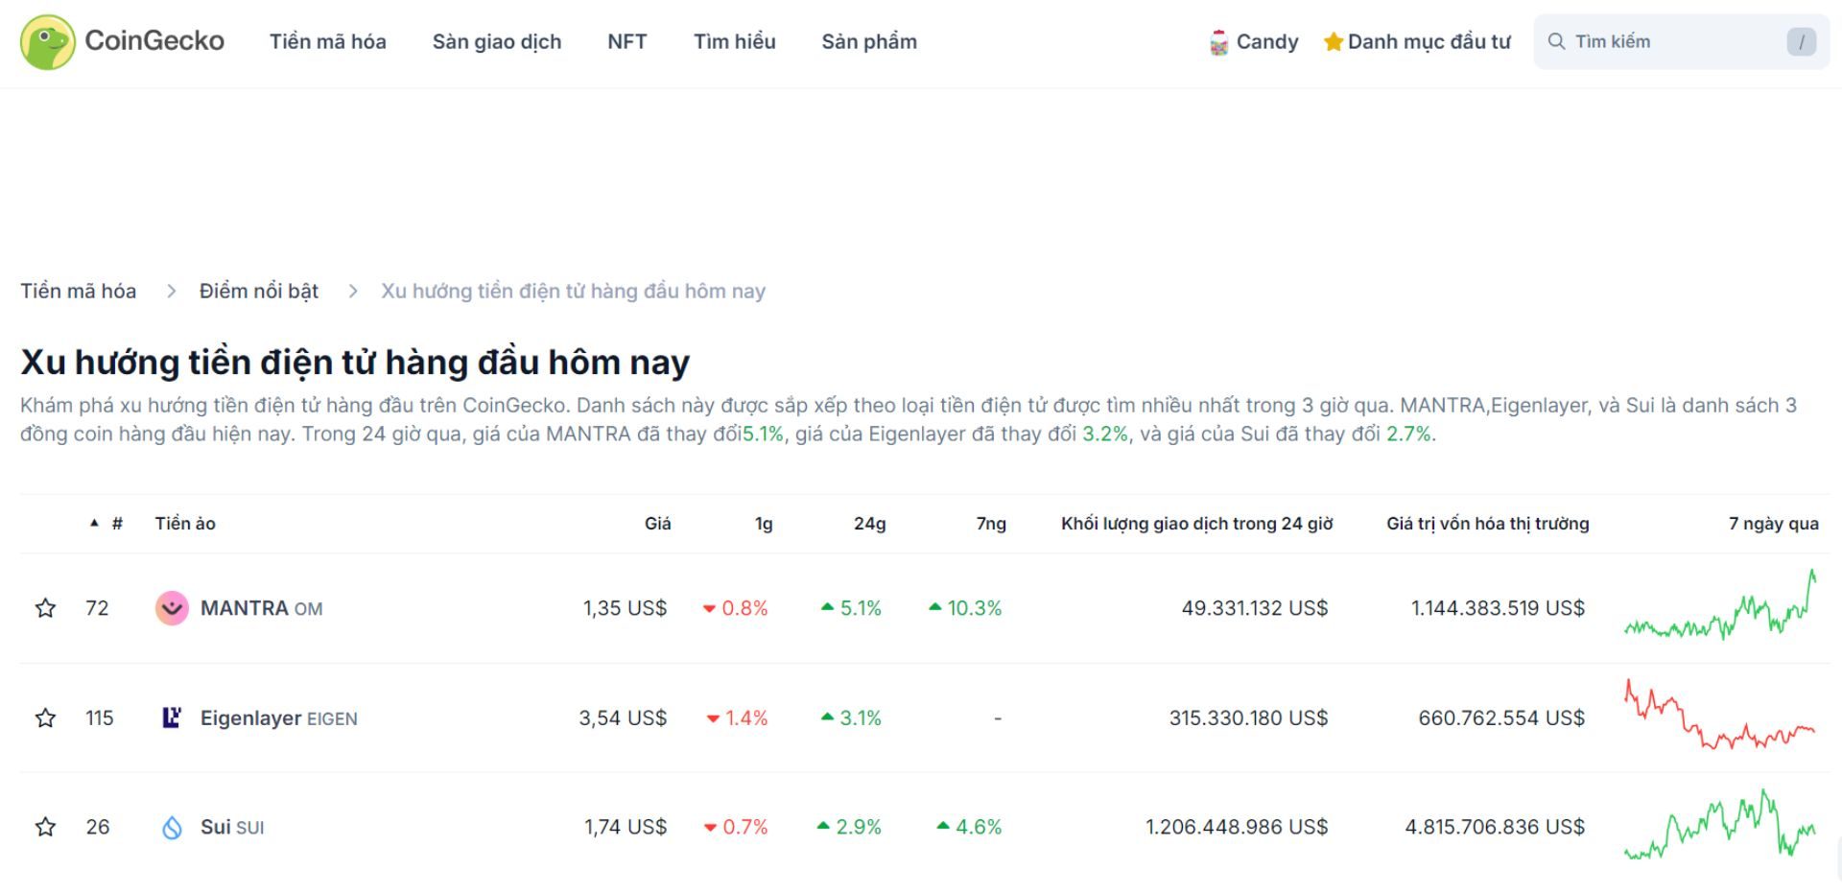This screenshot has width=1842, height=893.
Task: Select the blue Sui droplet icon
Action: pyautogui.click(x=172, y=826)
